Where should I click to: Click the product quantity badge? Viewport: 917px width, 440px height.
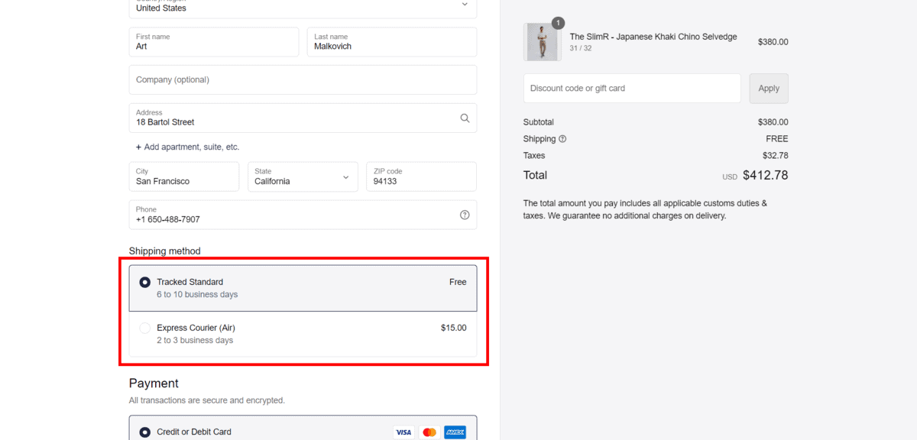tap(558, 23)
